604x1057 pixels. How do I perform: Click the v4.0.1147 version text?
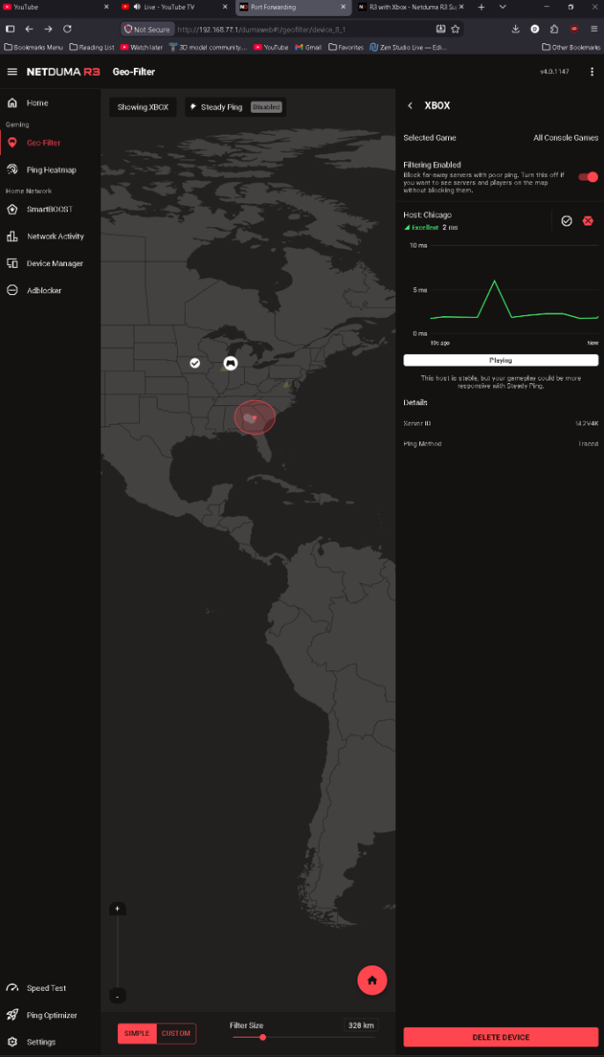tap(556, 71)
